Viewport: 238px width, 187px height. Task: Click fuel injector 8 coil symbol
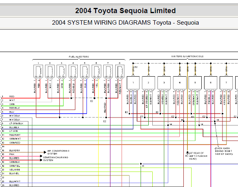point(120,71)
